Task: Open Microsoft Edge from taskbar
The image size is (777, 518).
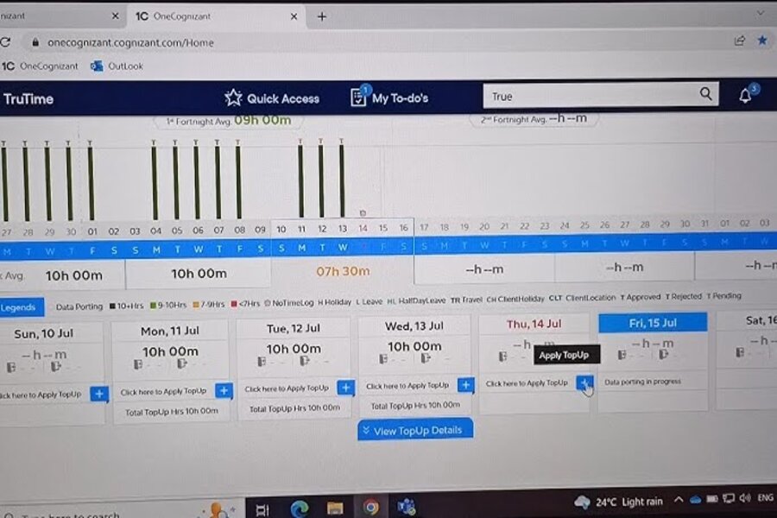Action: pos(300,509)
